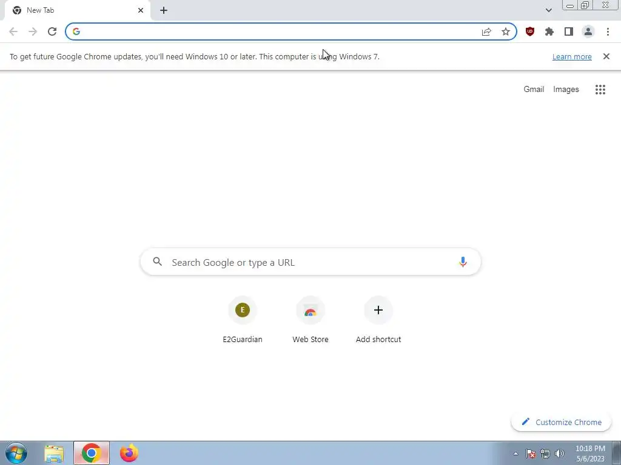Expand the tab search dropdown
This screenshot has height=465, width=621.
click(548, 10)
